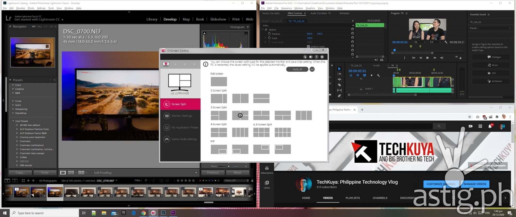The image size is (516, 217).
Task: Click the Previous button in Lightroom
Action: [x=213, y=173]
